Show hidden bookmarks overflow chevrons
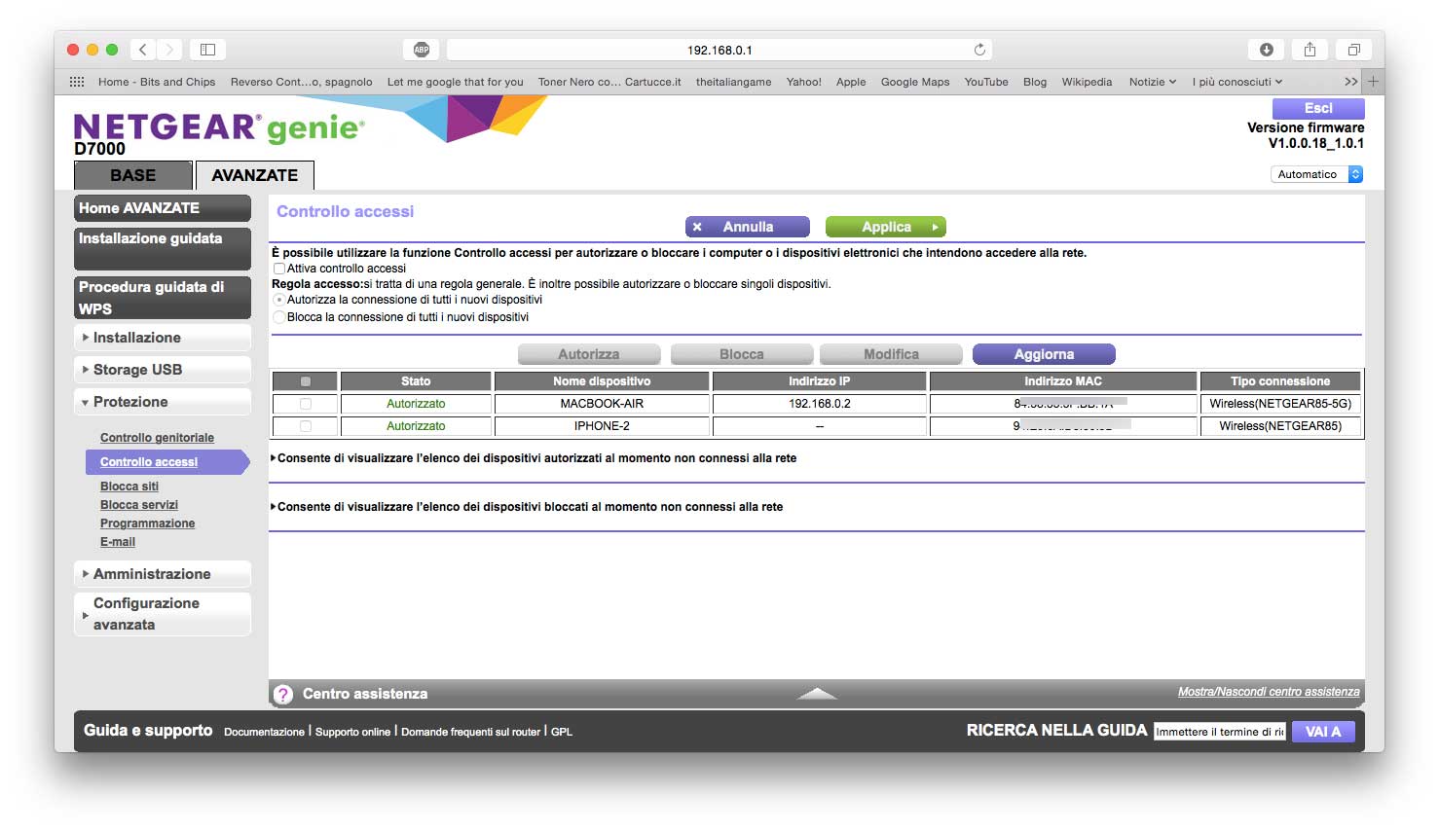 pyautogui.click(x=1350, y=82)
